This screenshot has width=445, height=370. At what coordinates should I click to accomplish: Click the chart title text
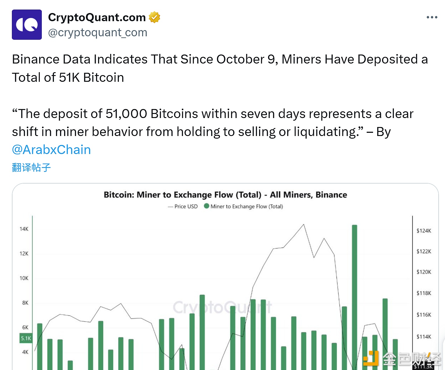coord(225,195)
